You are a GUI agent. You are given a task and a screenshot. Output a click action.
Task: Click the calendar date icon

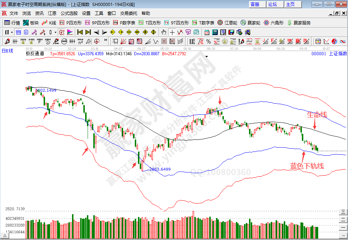[x=207, y=32]
